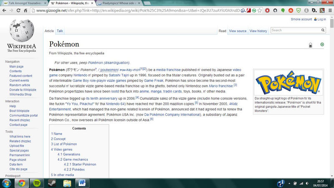Image resolution: width=334 pixels, height=188 pixels.
Task: Open File Explorer folder on taskbar
Action: tap(67, 183)
